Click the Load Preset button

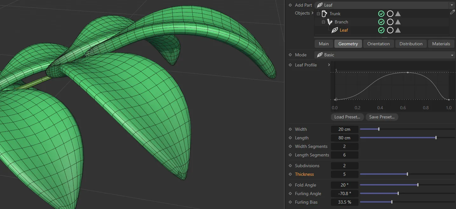(x=347, y=117)
